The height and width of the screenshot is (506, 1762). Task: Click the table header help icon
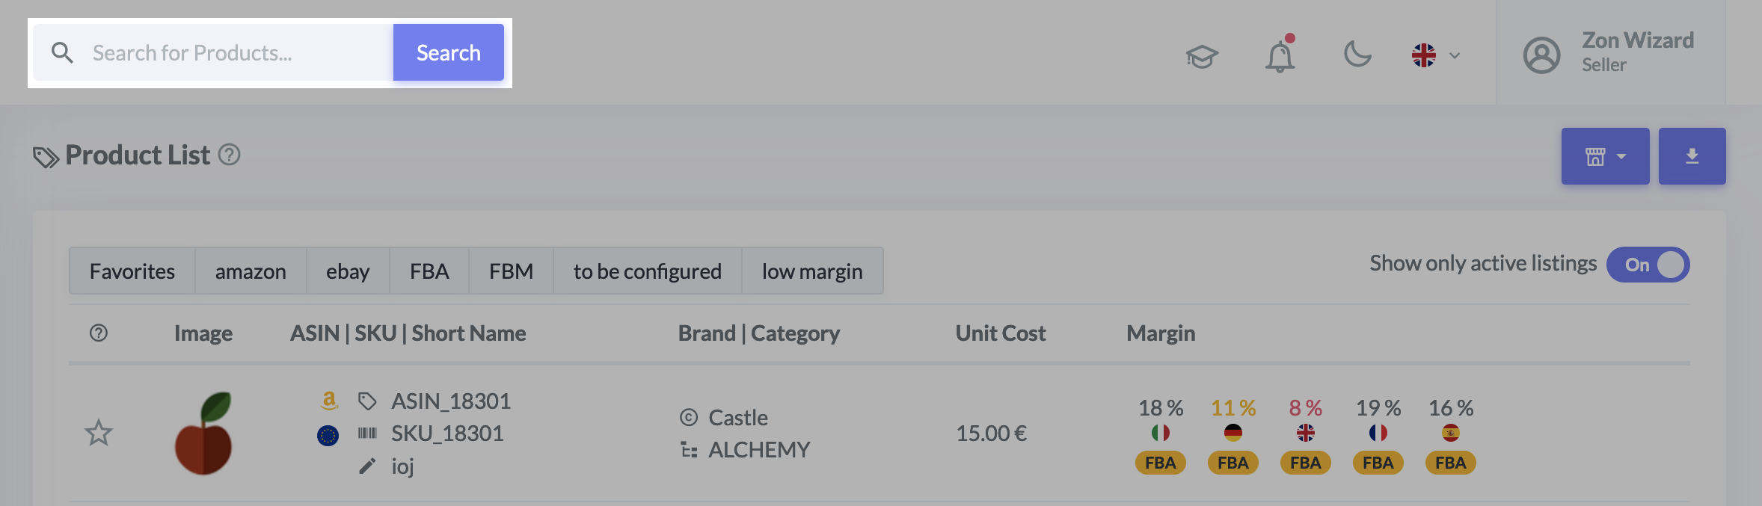tap(99, 333)
